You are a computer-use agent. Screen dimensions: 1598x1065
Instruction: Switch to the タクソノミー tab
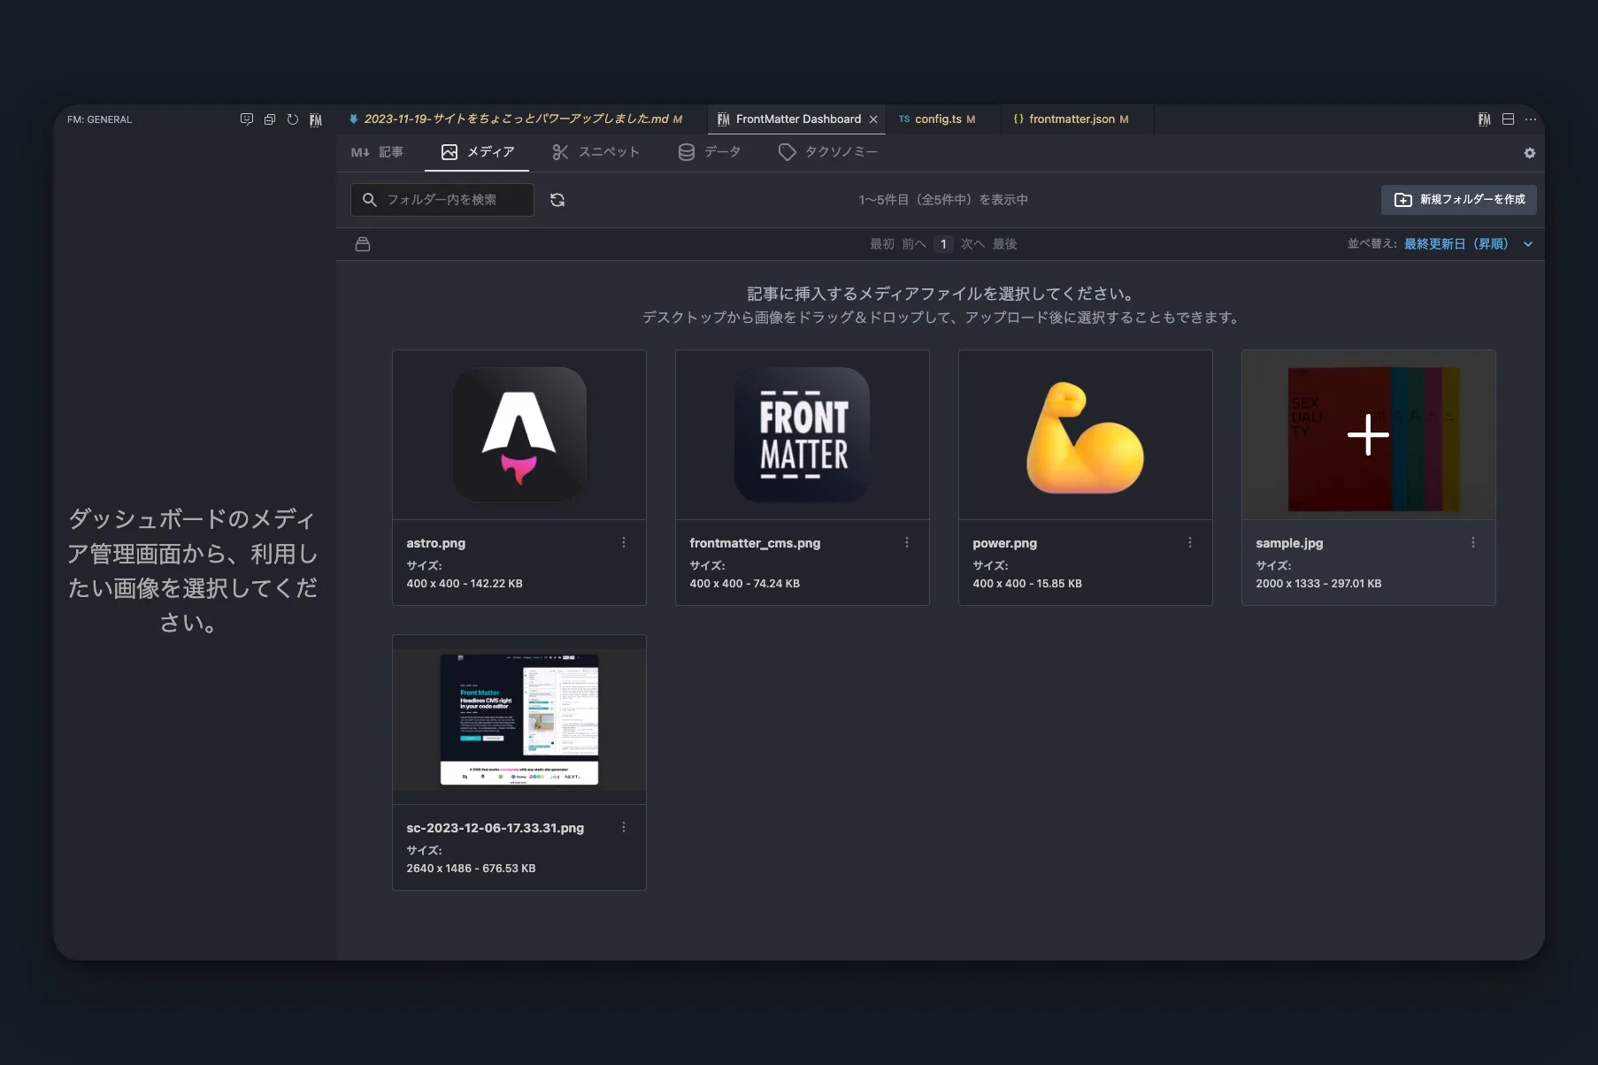click(828, 152)
